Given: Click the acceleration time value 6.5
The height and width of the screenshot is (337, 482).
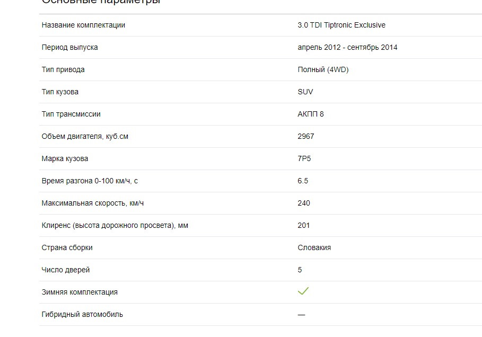Looking at the screenshot, I should point(303,181).
